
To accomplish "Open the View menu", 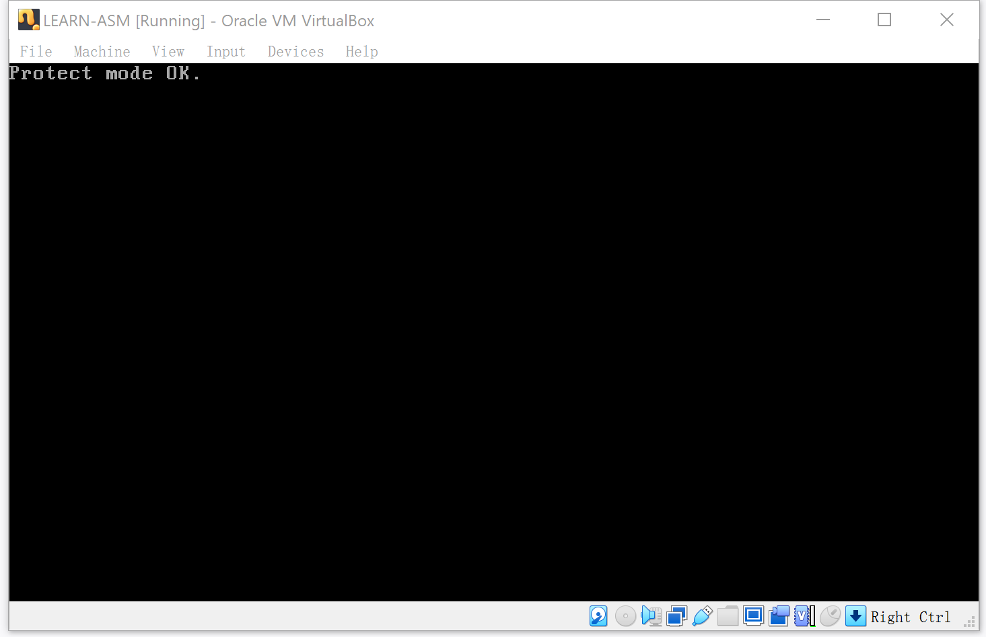I will [168, 52].
